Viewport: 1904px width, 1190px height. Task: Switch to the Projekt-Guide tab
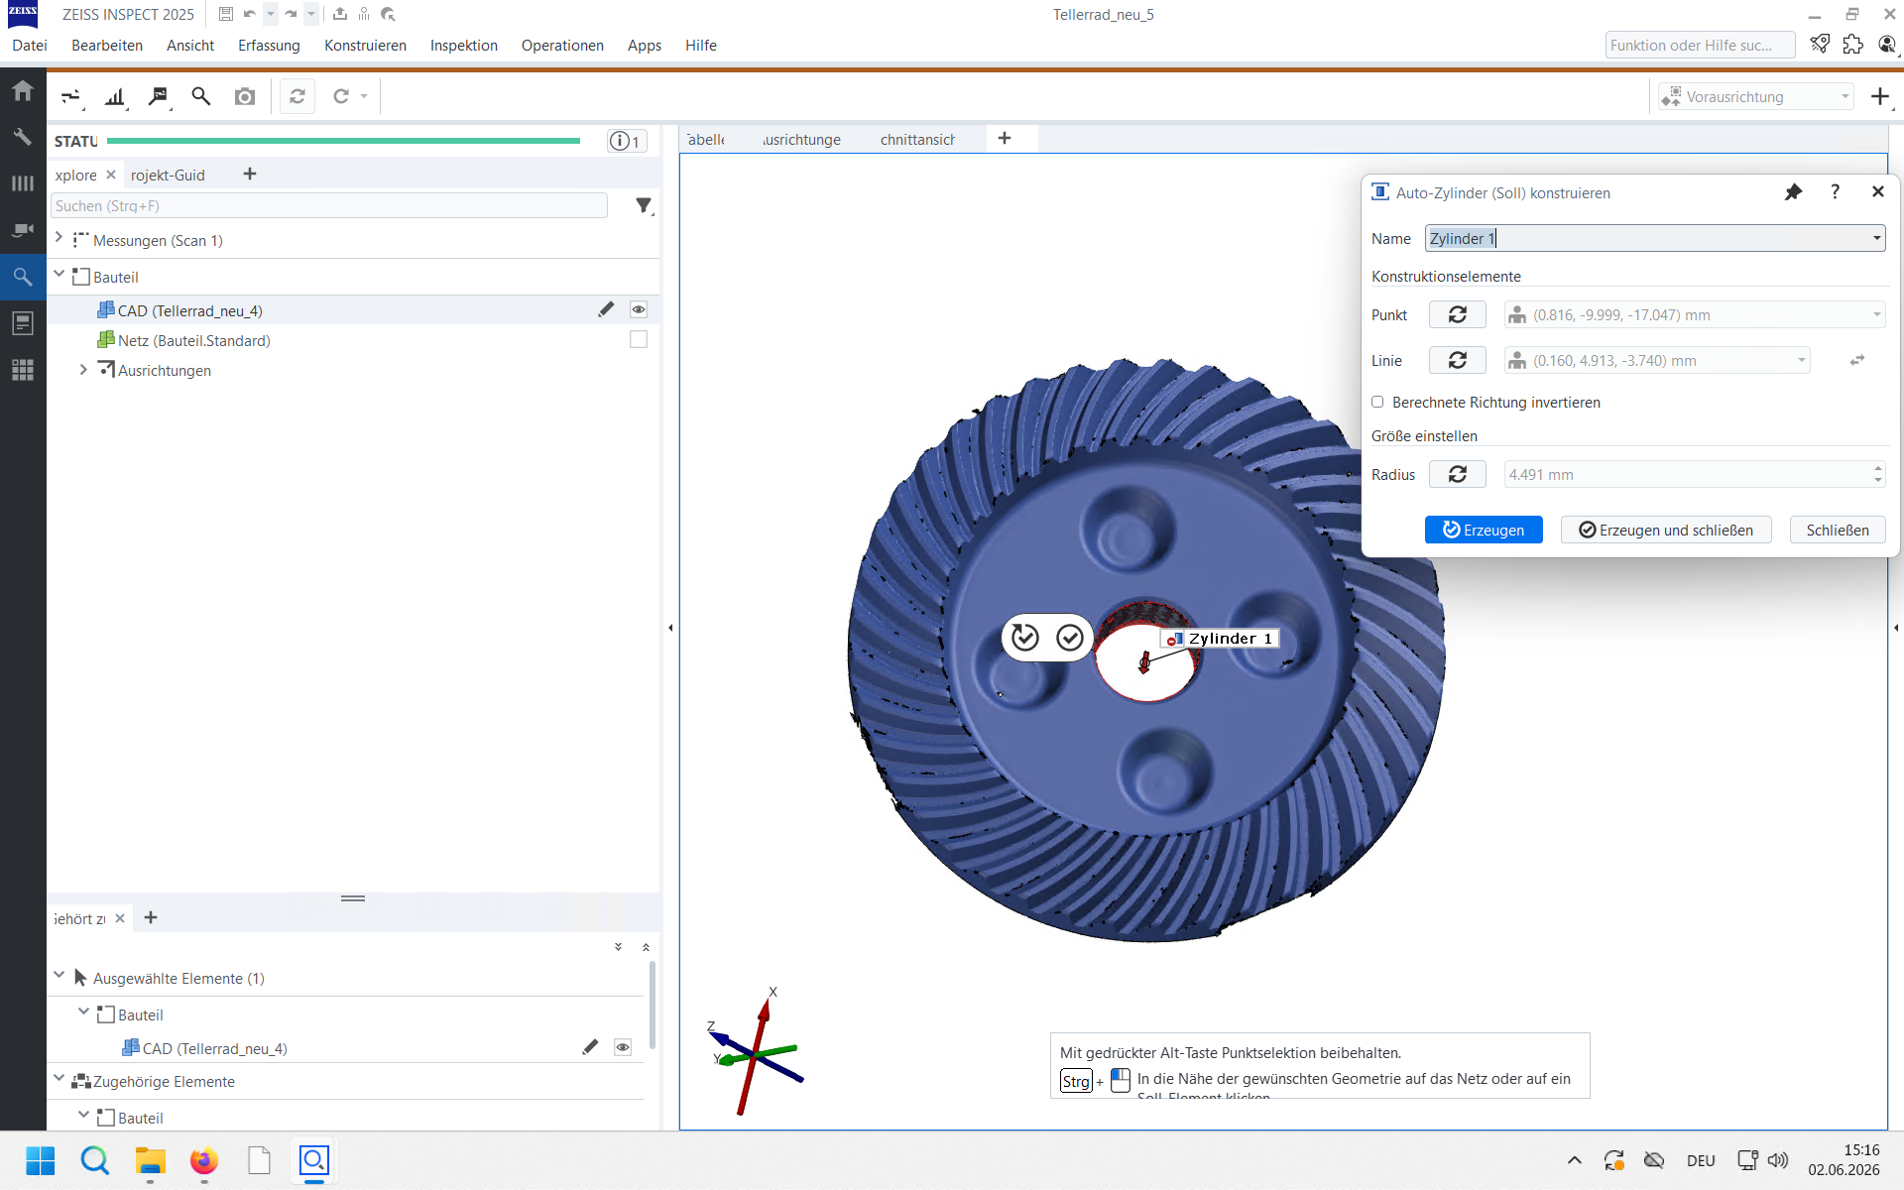(168, 176)
